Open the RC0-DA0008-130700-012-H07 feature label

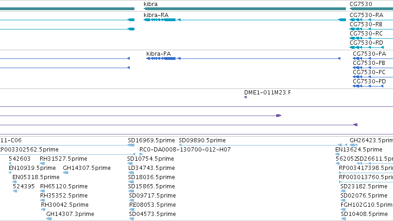coord(185,150)
